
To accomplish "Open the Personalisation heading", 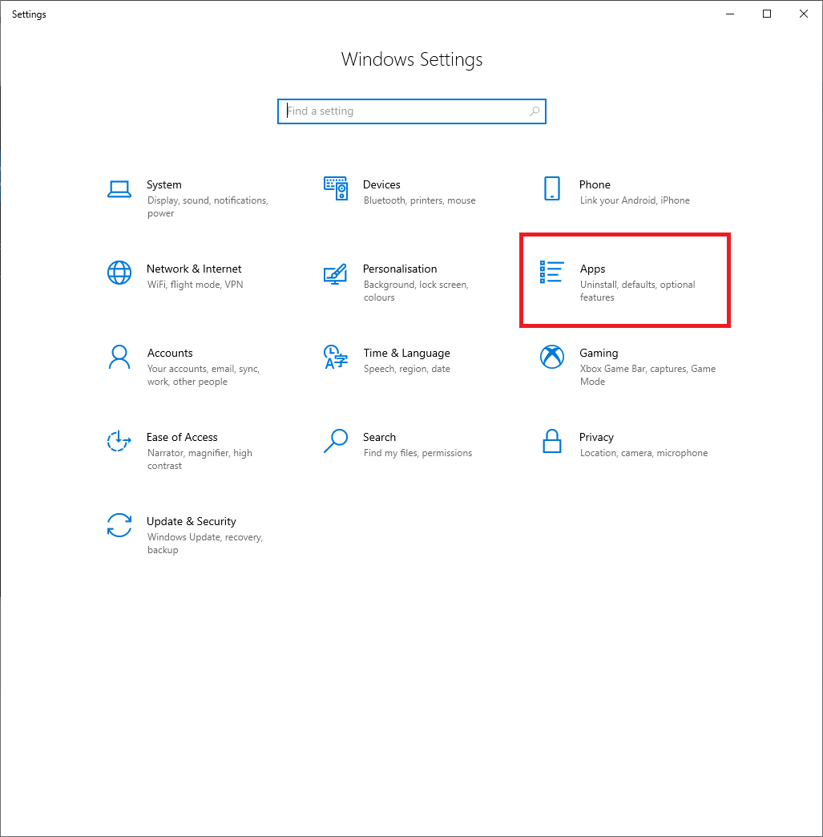I will (x=400, y=269).
